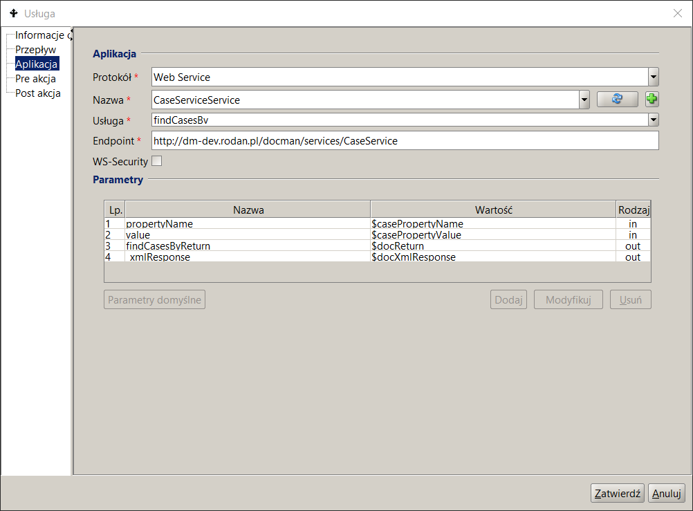
Task: Click into the Endpoint URL field
Action: pyautogui.click(x=405, y=140)
